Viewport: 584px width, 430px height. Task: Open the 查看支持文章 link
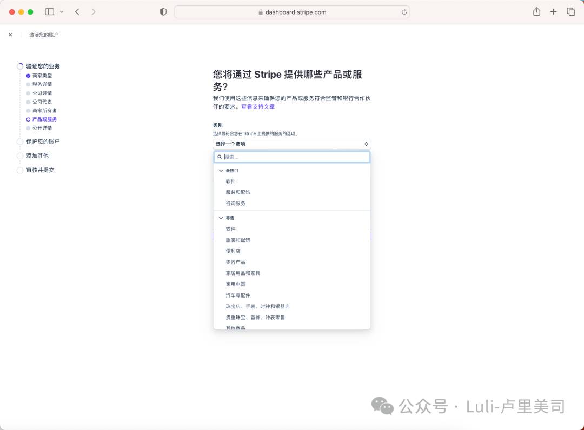pos(258,106)
